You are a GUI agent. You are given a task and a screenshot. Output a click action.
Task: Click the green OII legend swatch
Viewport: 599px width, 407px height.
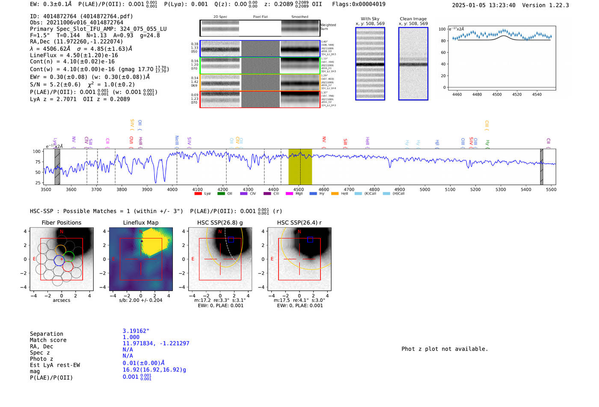point(221,193)
